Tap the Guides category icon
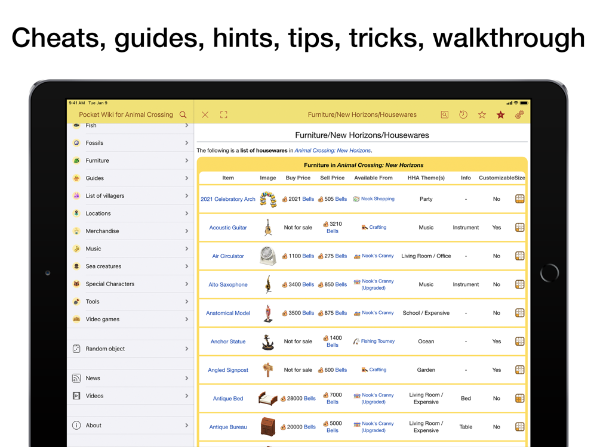Screen dimensions: 597x447 point(76,178)
